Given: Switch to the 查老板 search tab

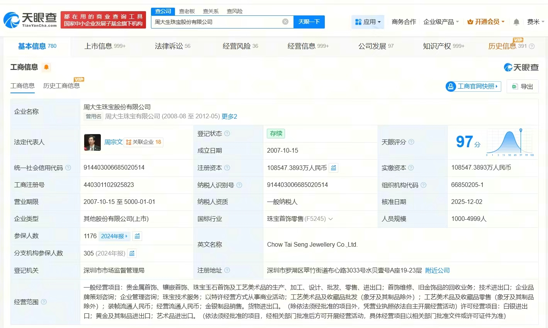Looking at the screenshot, I should pos(187,11).
